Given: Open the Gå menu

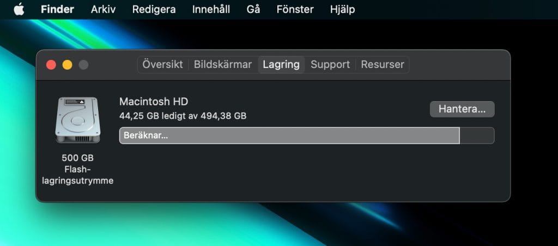Looking at the screenshot, I should [253, 9].
